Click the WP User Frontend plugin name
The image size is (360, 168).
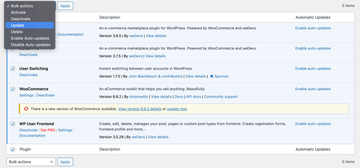coord(37,124)
